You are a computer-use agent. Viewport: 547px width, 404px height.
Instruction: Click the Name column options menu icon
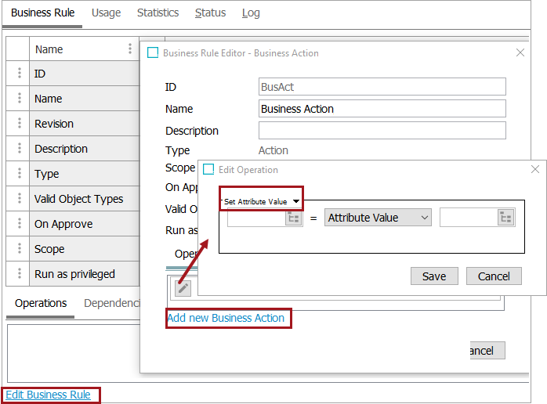(x=130, y=49)
